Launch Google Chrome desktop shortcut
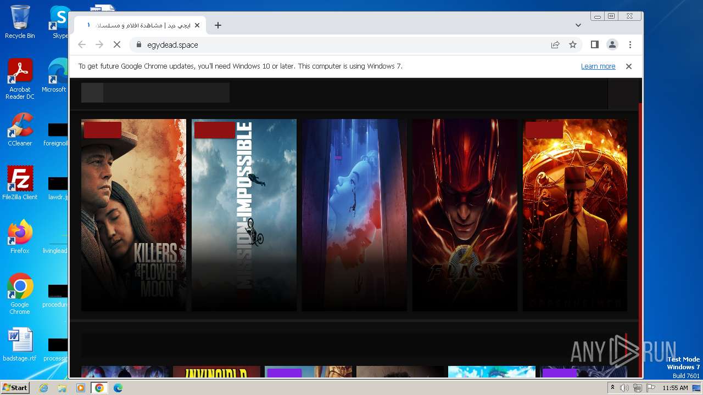Image resolution: width=703 pixels, height=395 pixels. pyautogui.click(x=20, y=294)
